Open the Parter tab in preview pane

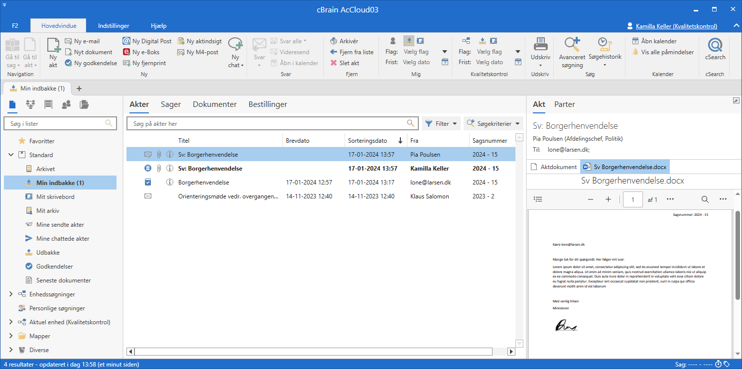(x=564, y=104)
